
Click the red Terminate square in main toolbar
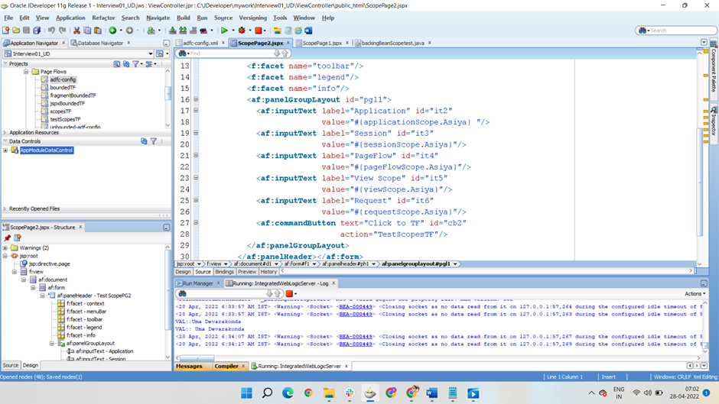259,31
